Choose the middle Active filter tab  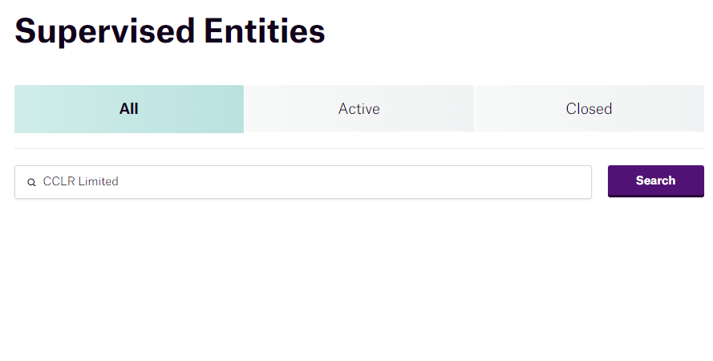click(359, 108)
